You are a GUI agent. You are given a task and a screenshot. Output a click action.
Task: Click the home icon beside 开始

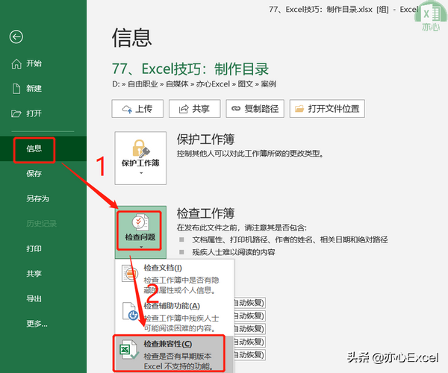[x=16, y=63]
